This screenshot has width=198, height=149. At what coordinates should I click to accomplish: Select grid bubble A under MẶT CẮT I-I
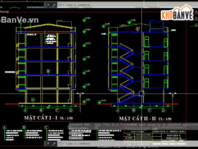click(25, 110)
